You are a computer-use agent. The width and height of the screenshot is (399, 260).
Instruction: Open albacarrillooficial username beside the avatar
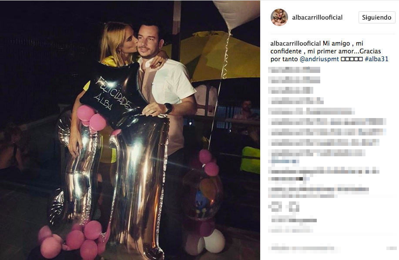coord(317,17)
